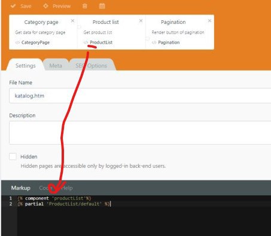
Task: Click the Hidden checkbox label
Action: click(x=29, y=157)
